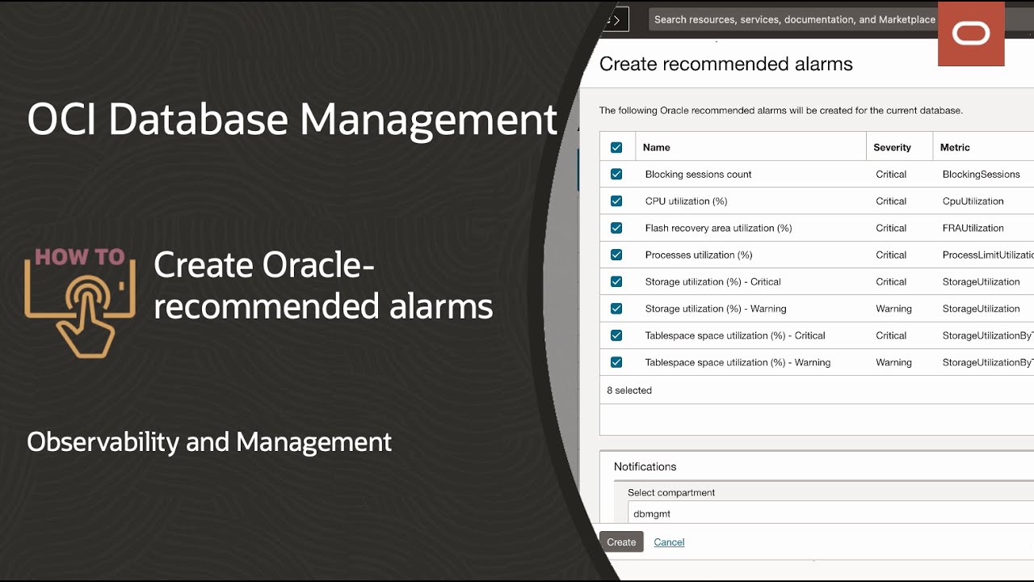The image size is (1034, 582).
Task: Click the 'Select compartment' label
Action: tap(671, 492)
